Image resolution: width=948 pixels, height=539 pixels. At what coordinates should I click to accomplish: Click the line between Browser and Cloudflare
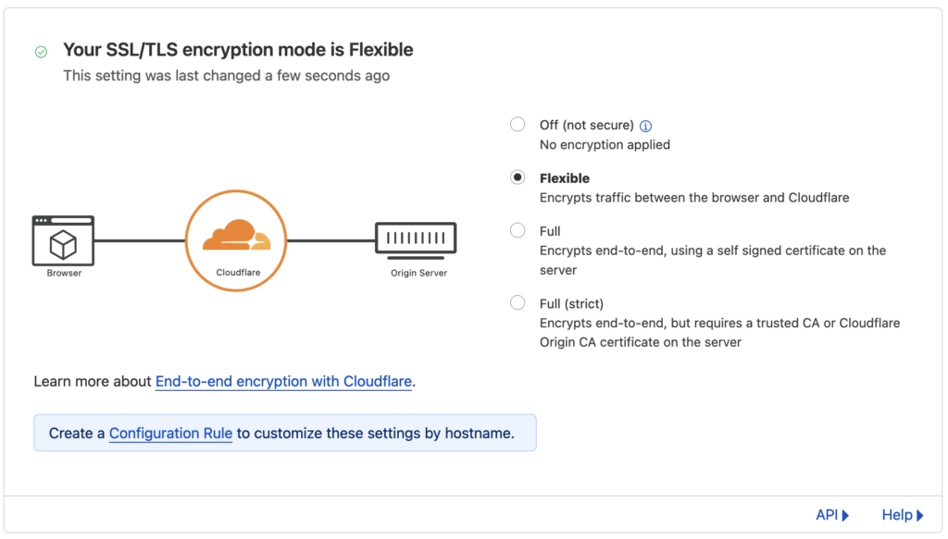[139, 240]
